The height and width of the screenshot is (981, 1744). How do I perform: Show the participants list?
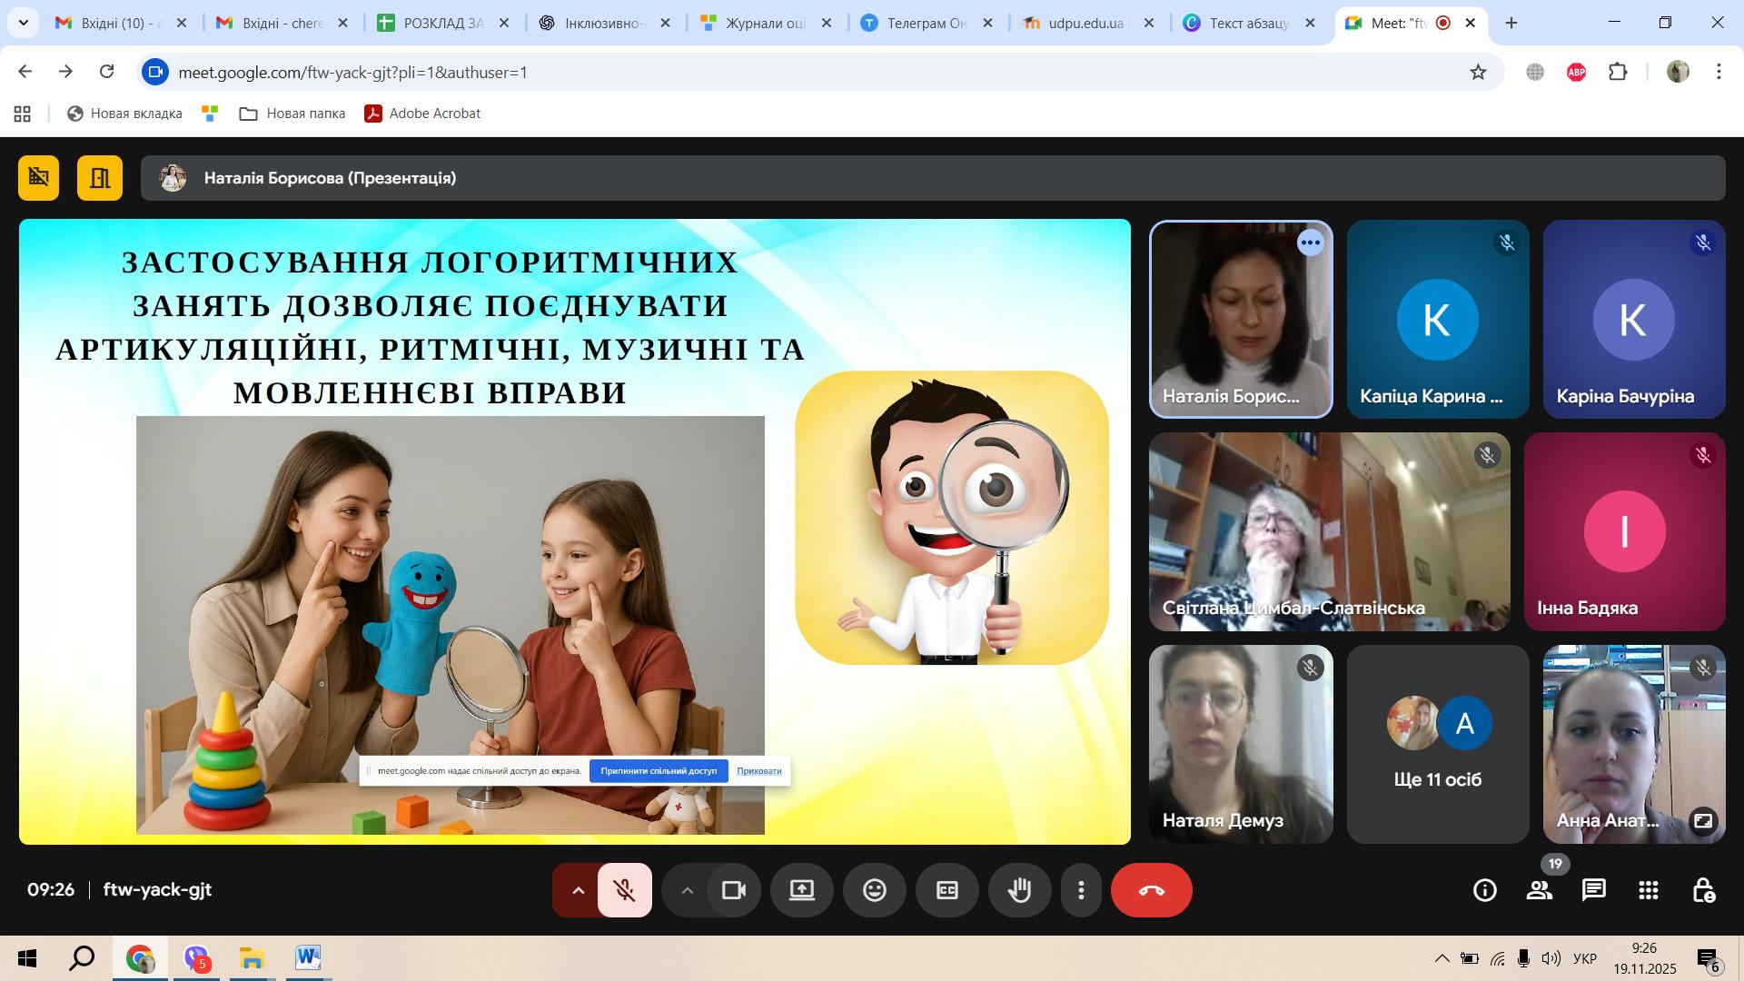coord(1540,890)
